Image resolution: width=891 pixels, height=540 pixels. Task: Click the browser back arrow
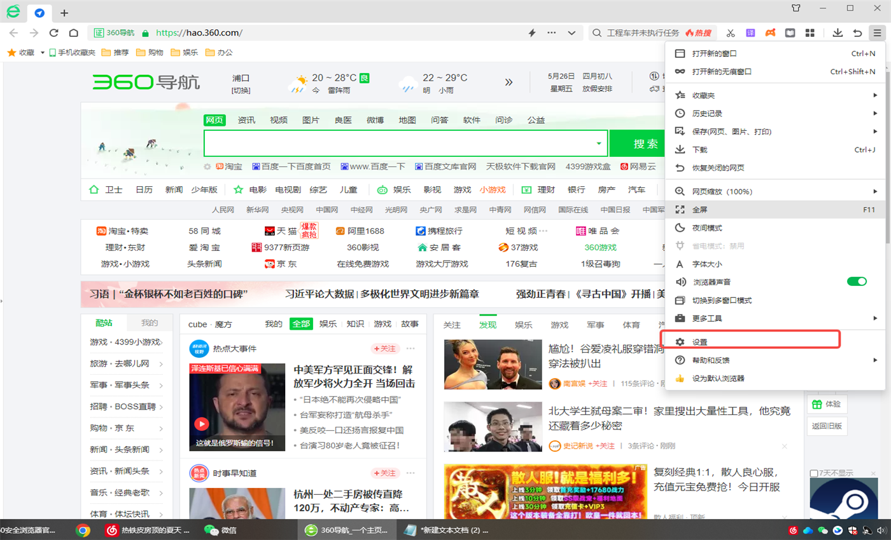click(14, 32)
